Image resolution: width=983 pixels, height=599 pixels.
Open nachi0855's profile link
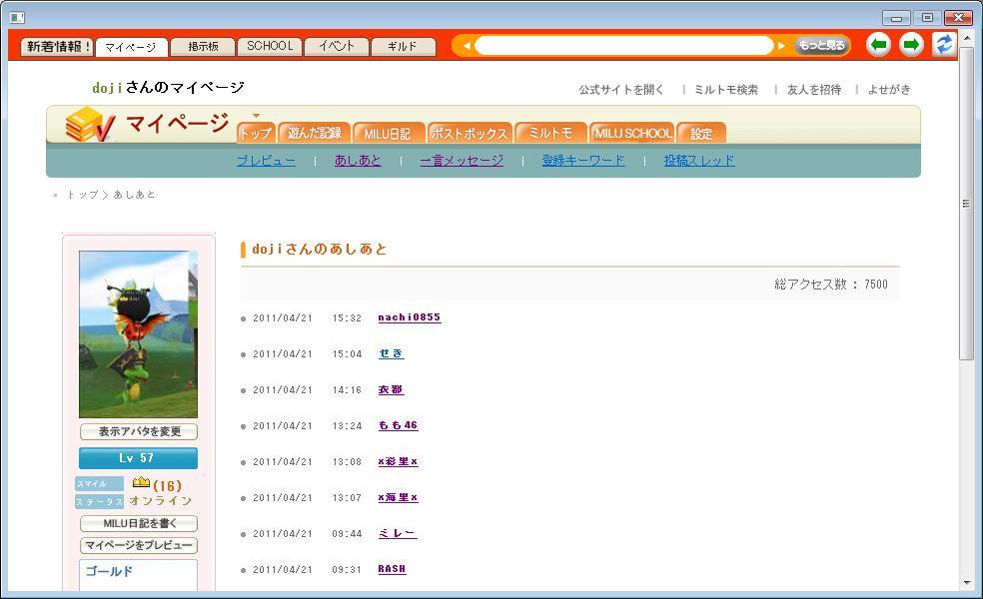(409, 317)
